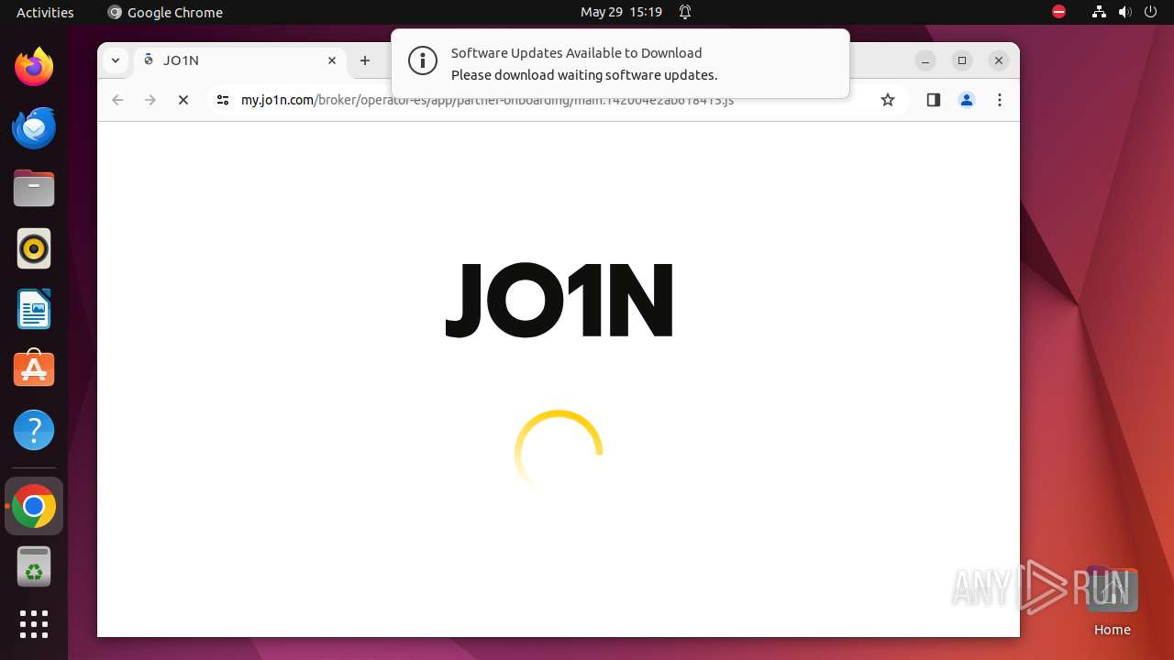Close the Chrome window
Image resolution: width=1174 pixels, height=660 pixels.
tap(999, 60)
